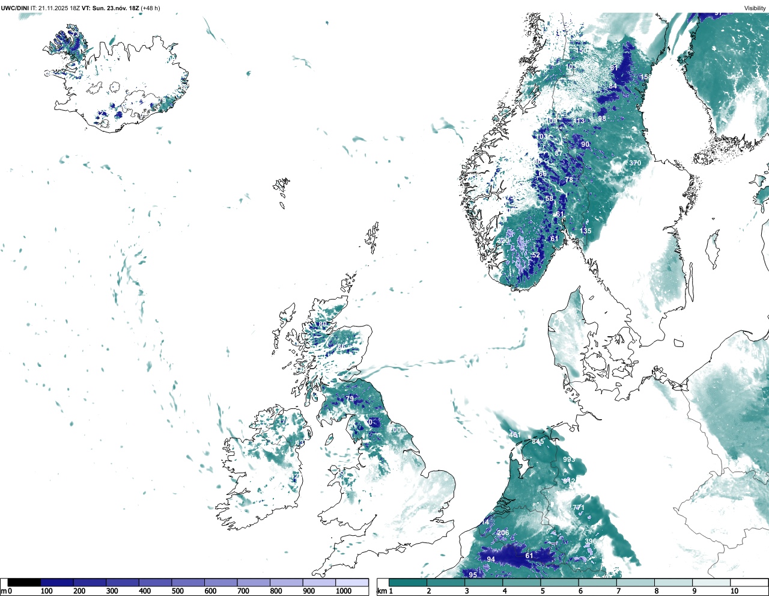Click the 7–8 km light teal legend swatch
Screen dimensions: 769x596
pyautogui.click(x=637, y=582)
